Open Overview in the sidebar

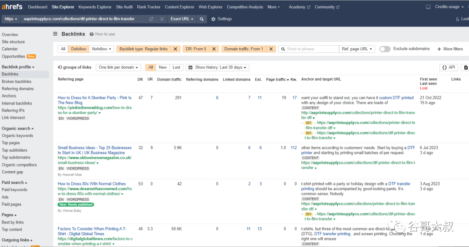coord(10,35)
